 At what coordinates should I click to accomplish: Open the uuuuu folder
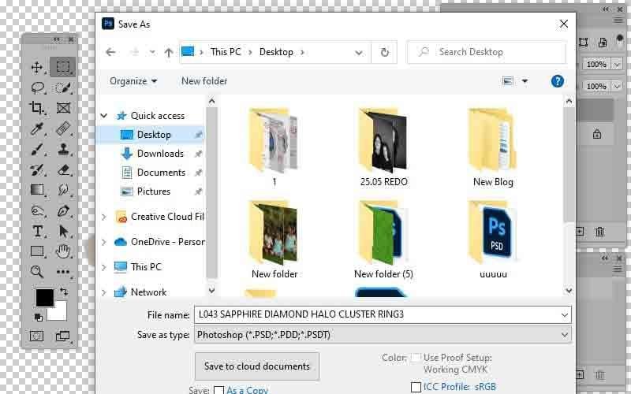coord(493,240)
